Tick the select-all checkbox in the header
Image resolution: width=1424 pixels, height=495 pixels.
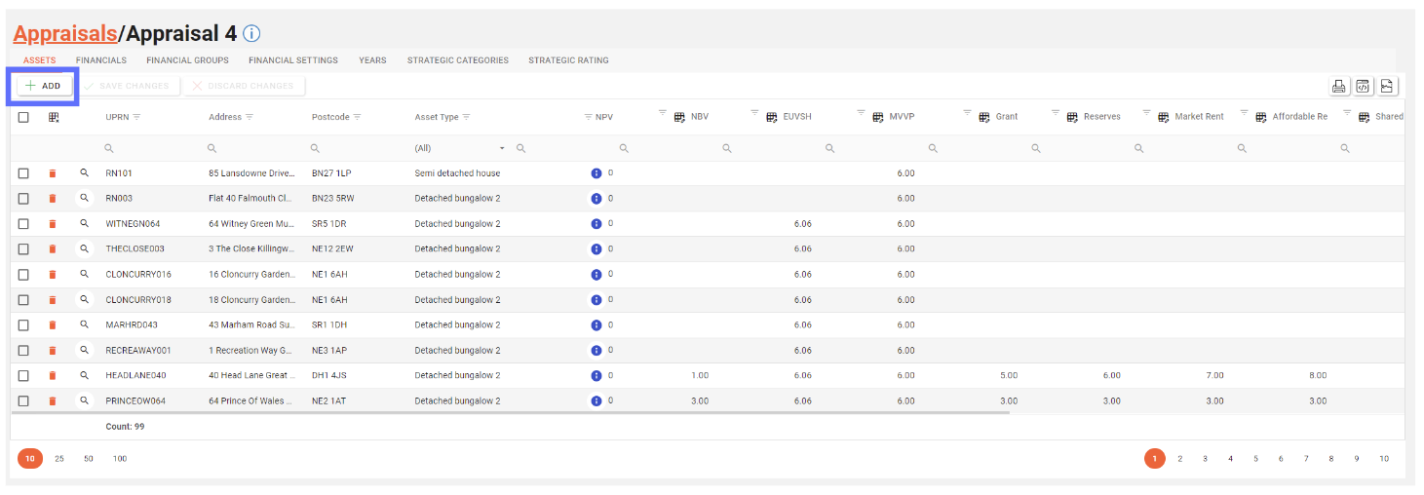(x=23, y=117)
